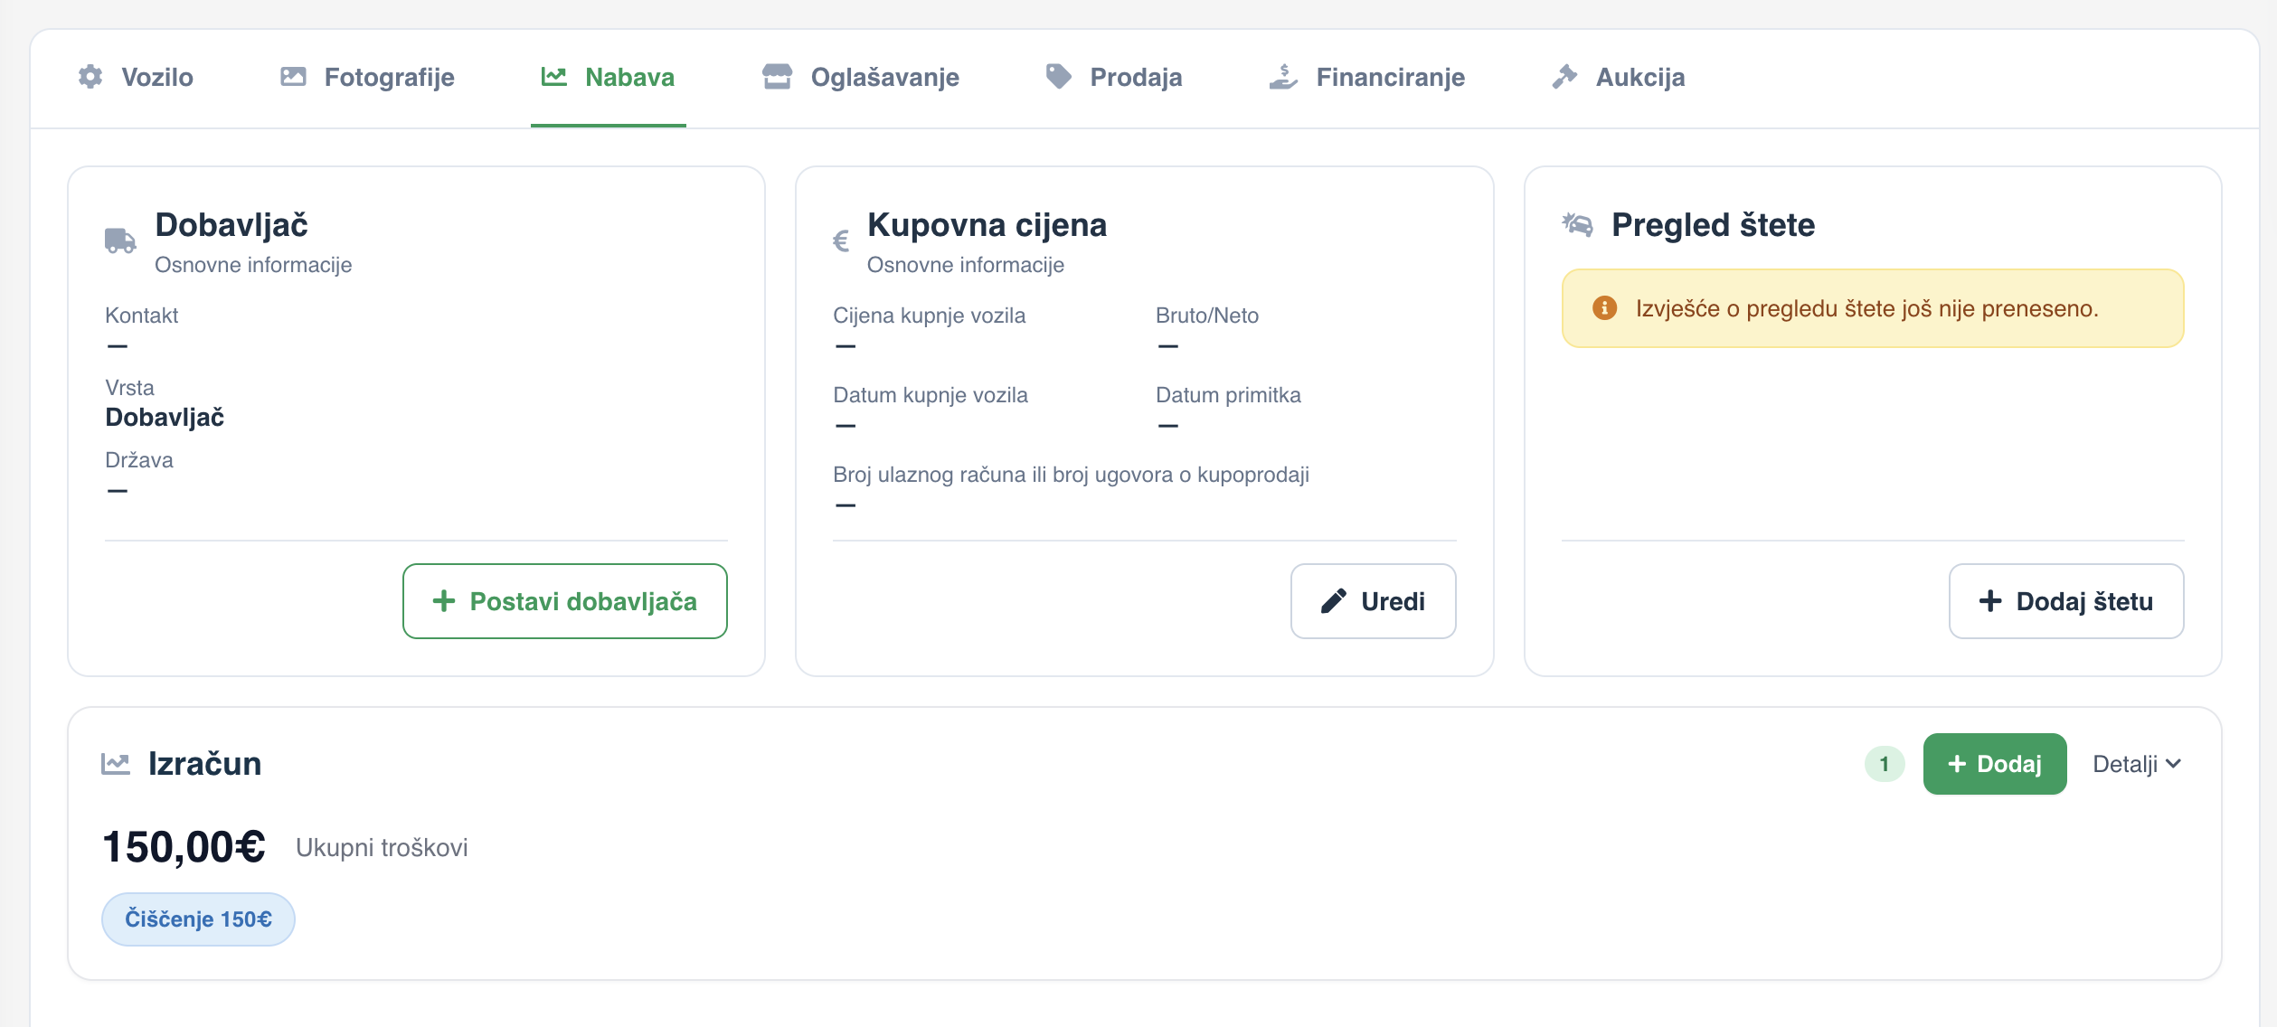Click the Čišćenje 150€ tag

(x=198, y=919)
